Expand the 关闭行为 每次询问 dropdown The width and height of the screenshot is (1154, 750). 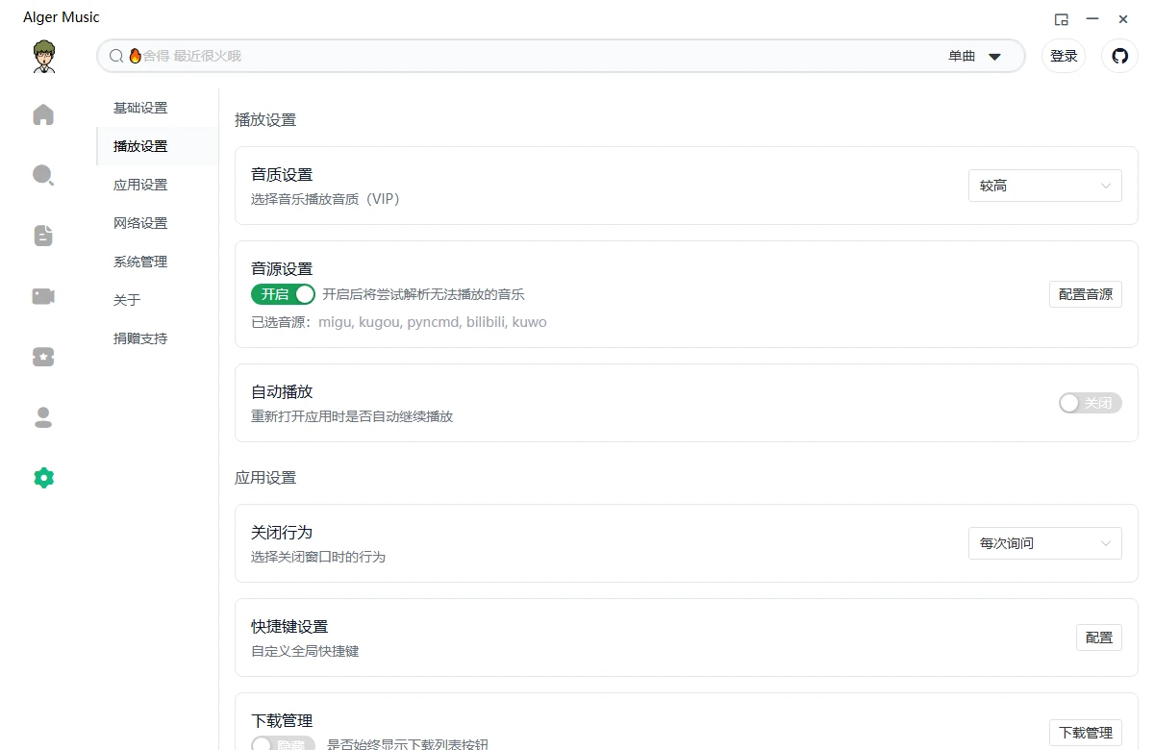click(1044, 543)
